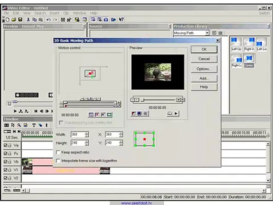Screen dimensions: 273x205
Task: Click the green frame icon in Motion control
Action: tap(109, 114)
